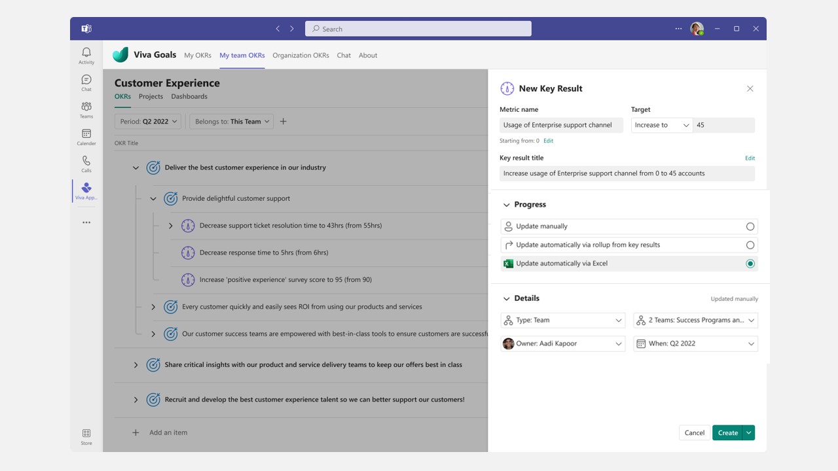This screenshot has width=838, height=471.
Task: Click the Viva Goals logo
Action: (120, 55)
